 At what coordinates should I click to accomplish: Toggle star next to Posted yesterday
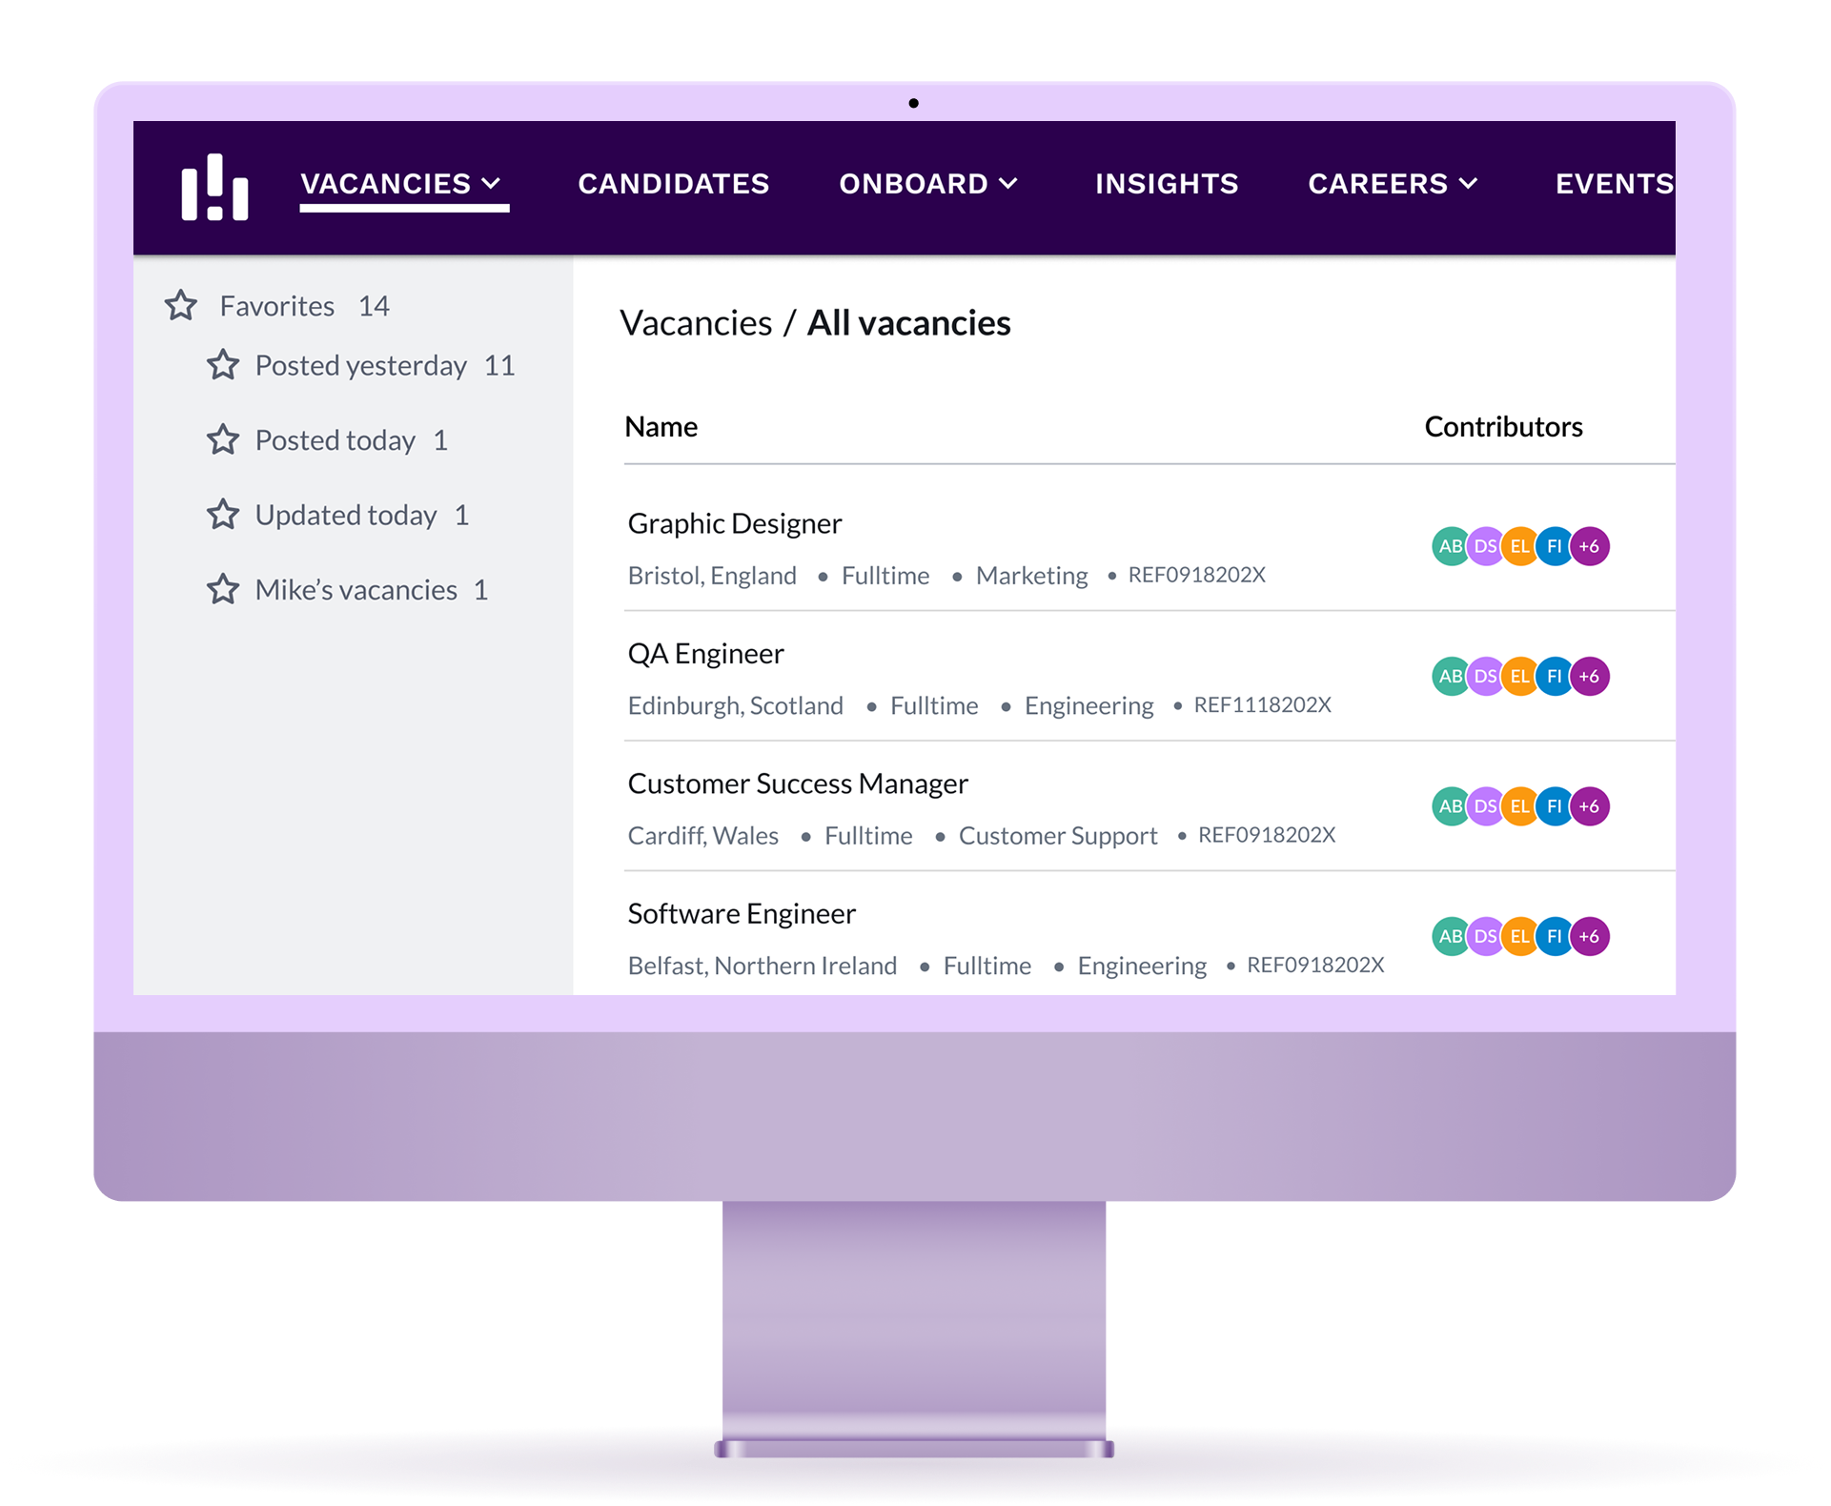pos(223,365)
